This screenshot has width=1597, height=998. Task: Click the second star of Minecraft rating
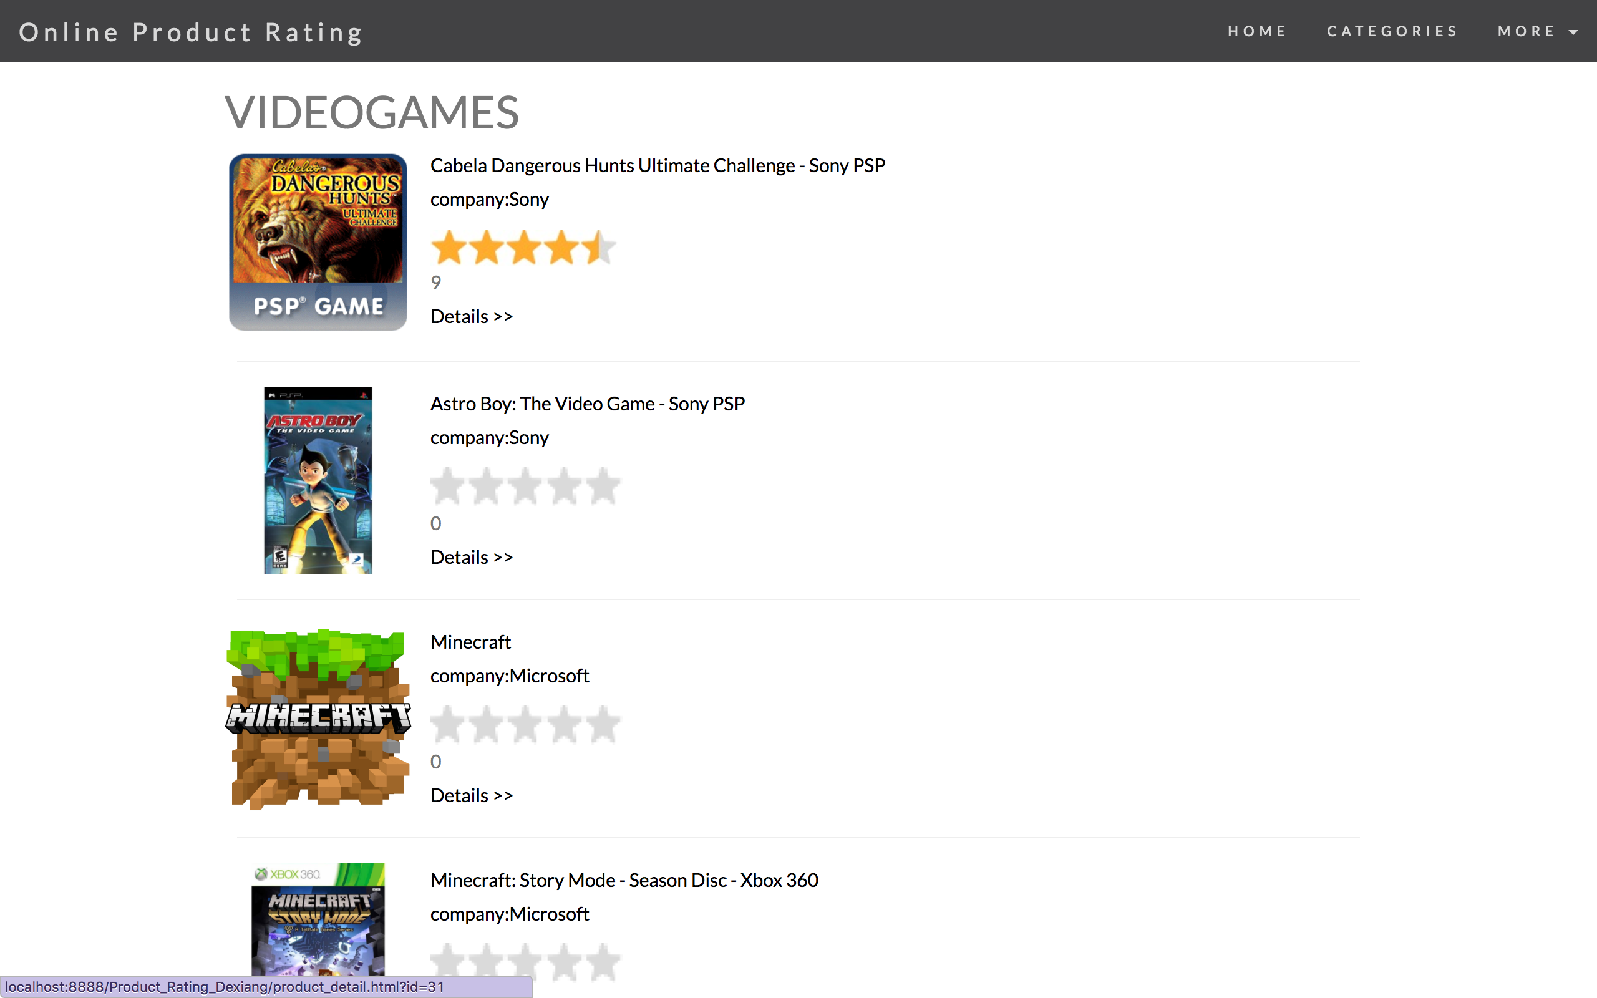[x=487, y=725]
